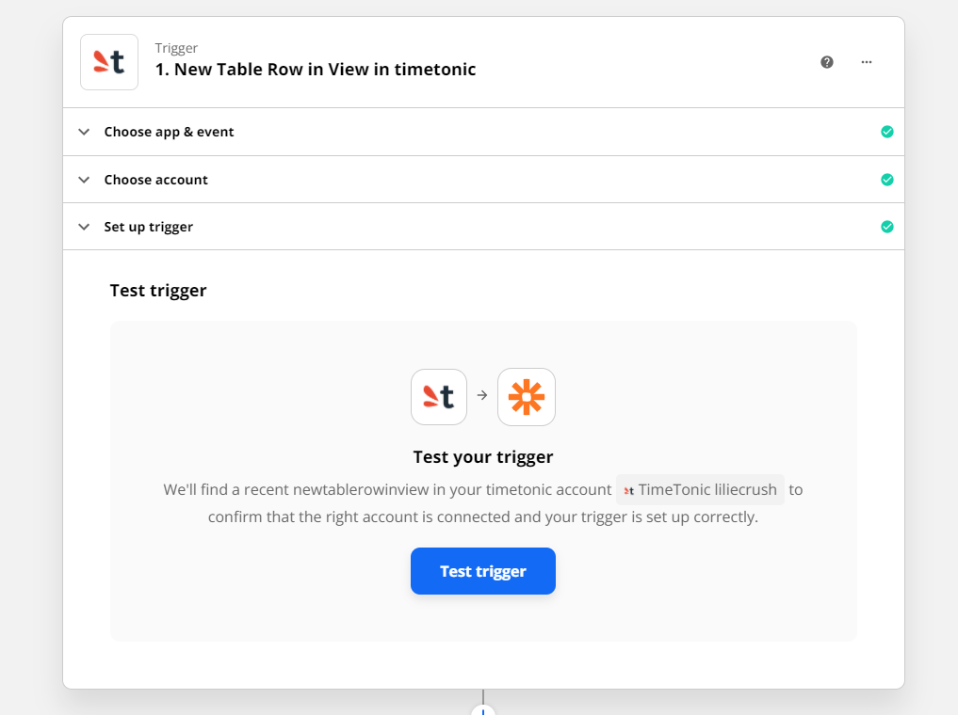Click the arrow between the app icons
This screenshot has height=715, width=958.
[x=482, y=396]
